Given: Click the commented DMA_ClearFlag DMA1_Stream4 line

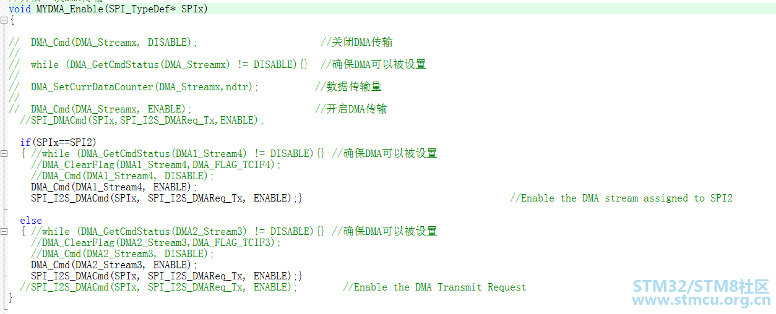Looking at the screenshot, I should tap(156, 165).
